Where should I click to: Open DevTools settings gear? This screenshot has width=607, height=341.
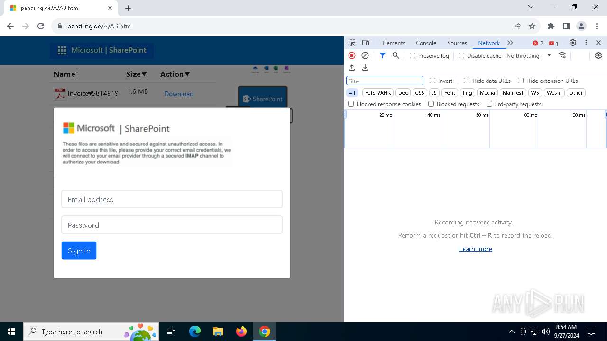pyautogui.click(x=573, y=43)
